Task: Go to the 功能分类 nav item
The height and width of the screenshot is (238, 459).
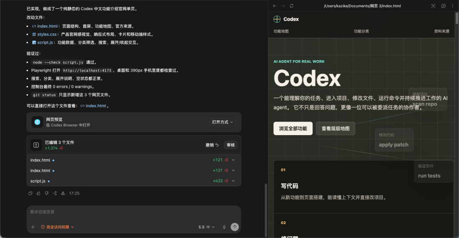Action: (x=361, y=31)
